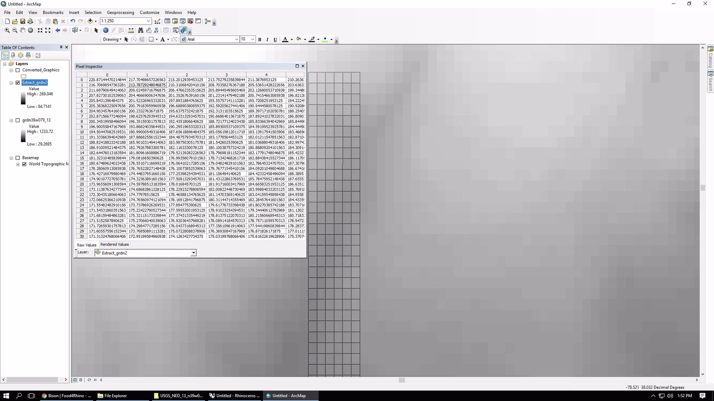
Task: Toggle Italic text formatting
Action: click(267, 39)
